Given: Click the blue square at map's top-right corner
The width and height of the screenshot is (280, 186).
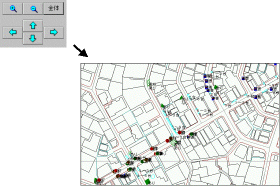Looking at the screenshot, I should 275,64.
